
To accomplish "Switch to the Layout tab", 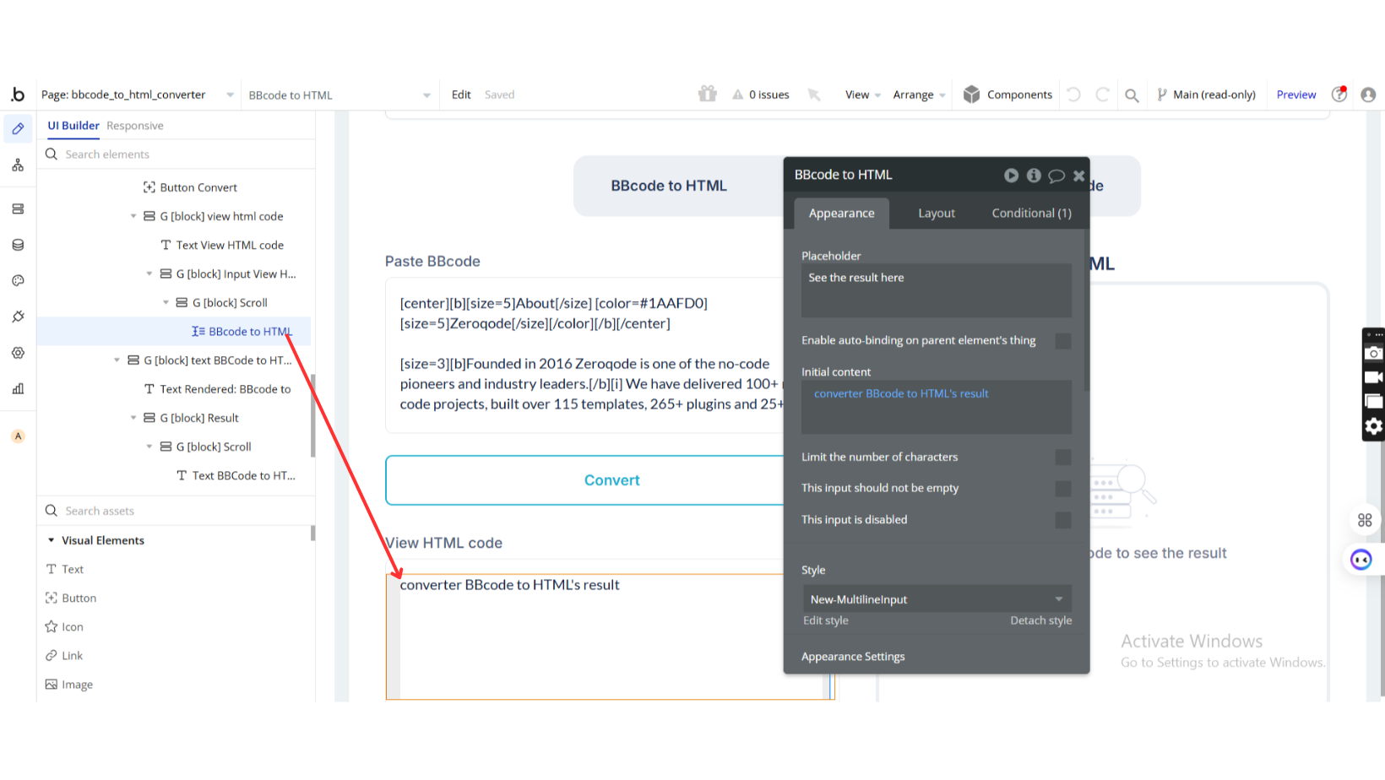I will 937,214.
